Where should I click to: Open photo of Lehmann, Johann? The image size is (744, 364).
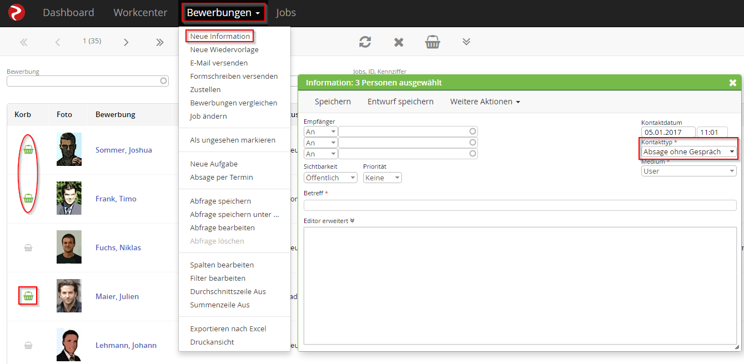click(x=69, y=345)
